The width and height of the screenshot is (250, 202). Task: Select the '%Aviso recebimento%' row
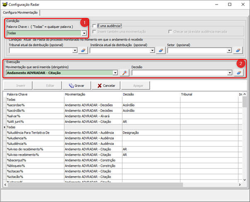click(123, 155)
